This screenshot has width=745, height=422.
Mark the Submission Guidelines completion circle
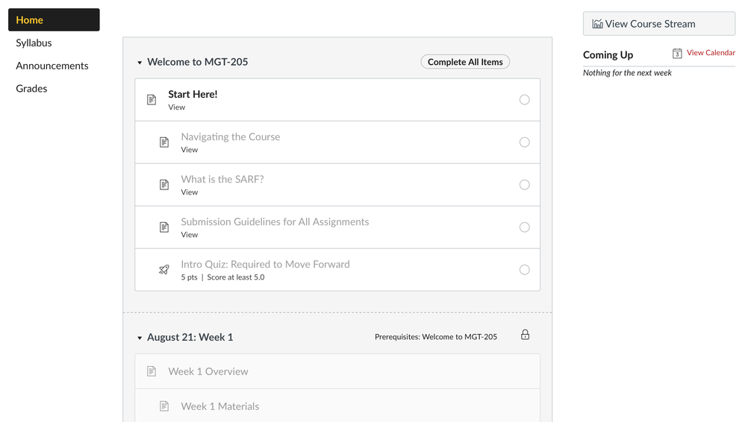pos(525,227)
